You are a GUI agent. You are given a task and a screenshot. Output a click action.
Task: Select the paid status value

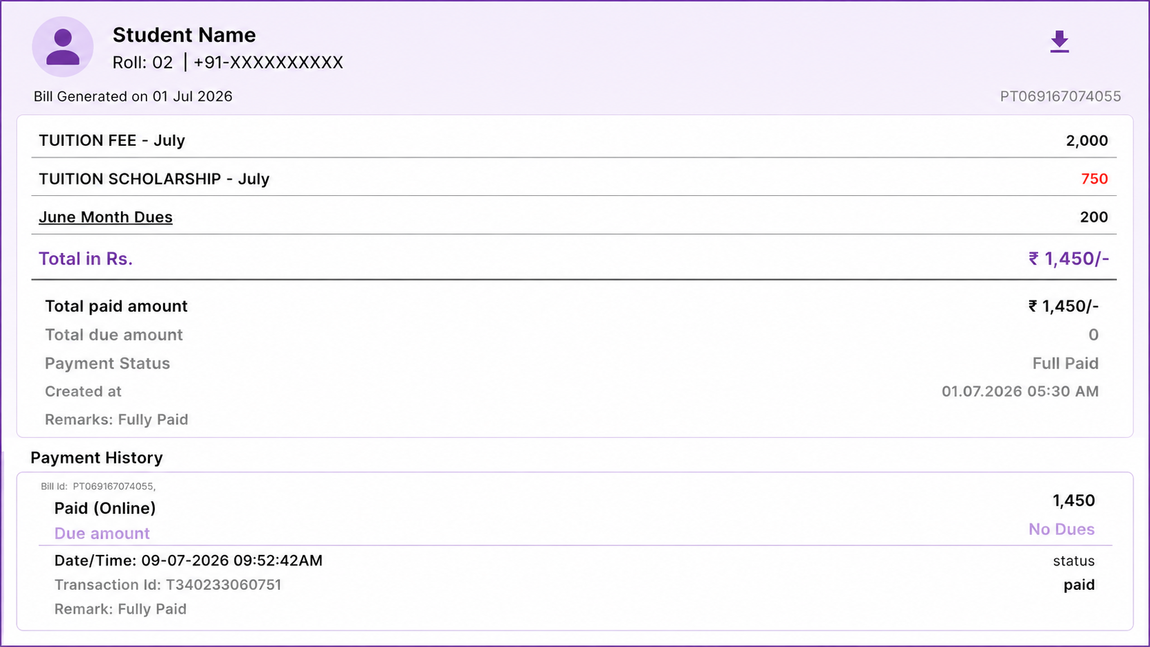[1078, 585]
